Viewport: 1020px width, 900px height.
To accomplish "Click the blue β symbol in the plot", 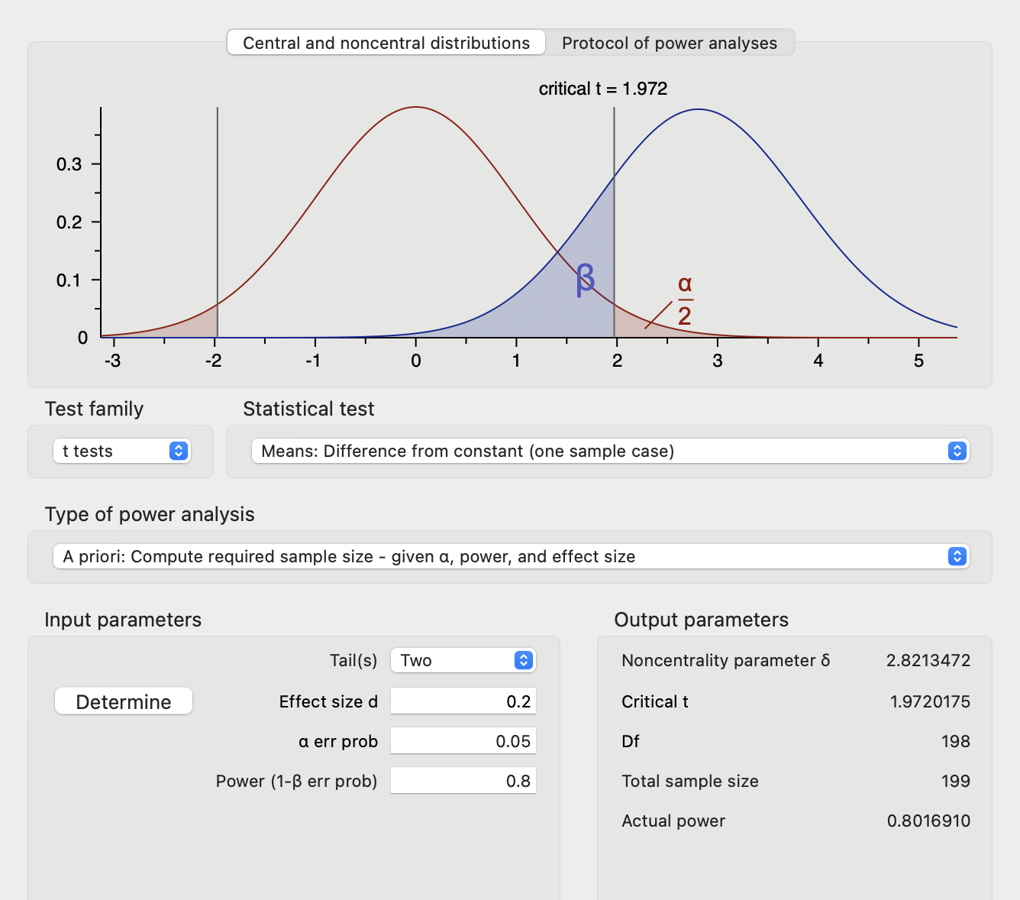I will click(x=585, y=280).
